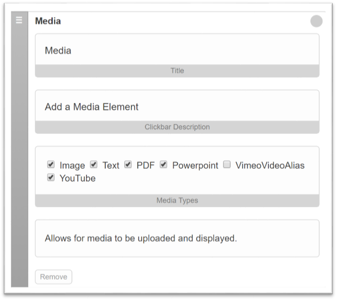Disable the Powerpoint media type
Image resolution: width=337 pixels, height=300 pixels.
[163, 165]
